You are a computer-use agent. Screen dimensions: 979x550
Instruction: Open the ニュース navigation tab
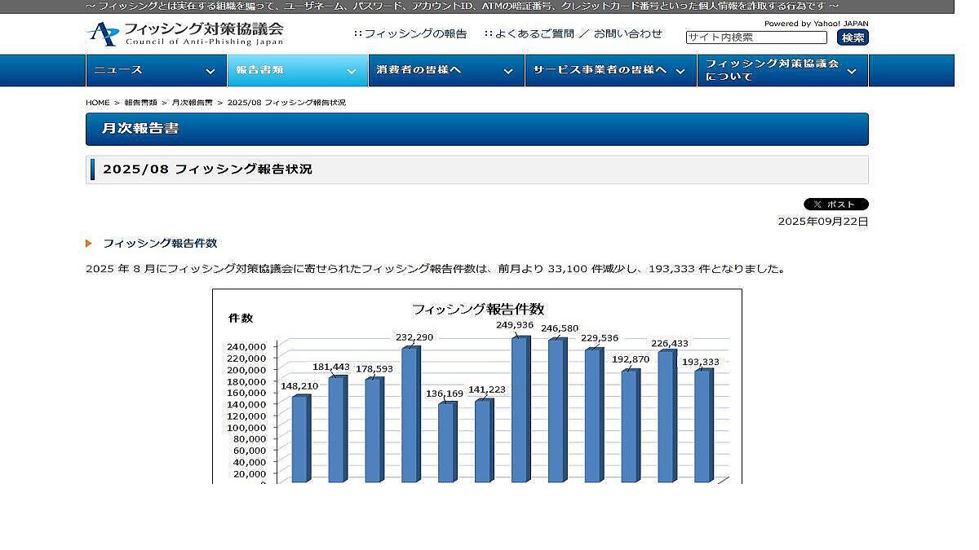119,71
